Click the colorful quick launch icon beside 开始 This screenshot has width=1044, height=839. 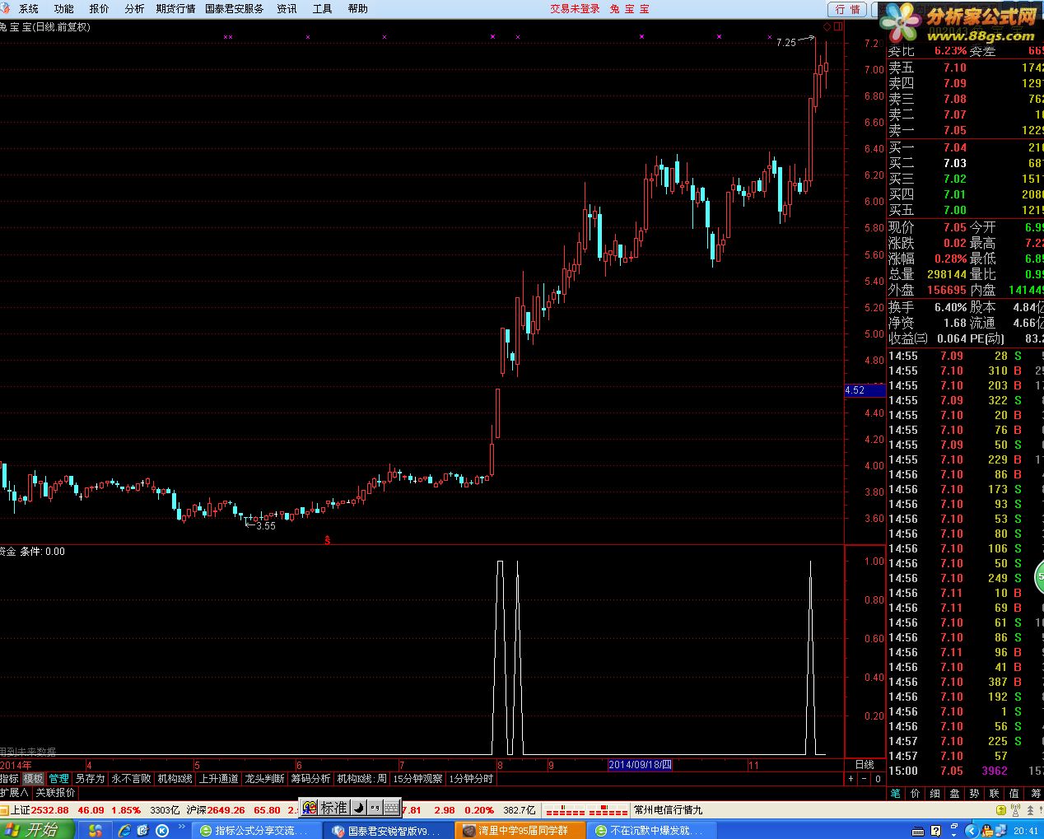point(96,830)
